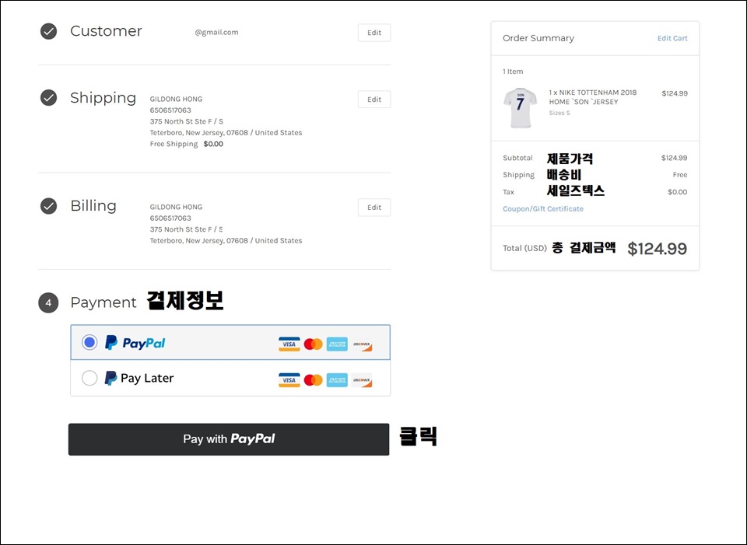Click the 1 Item label
Screen dimensions: 747x545
[513, 72]
